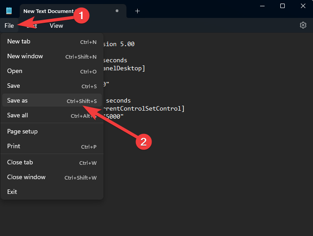313x236 pixels.
Task: Open Page setup from File menu
Action: [x=22, y=132]
